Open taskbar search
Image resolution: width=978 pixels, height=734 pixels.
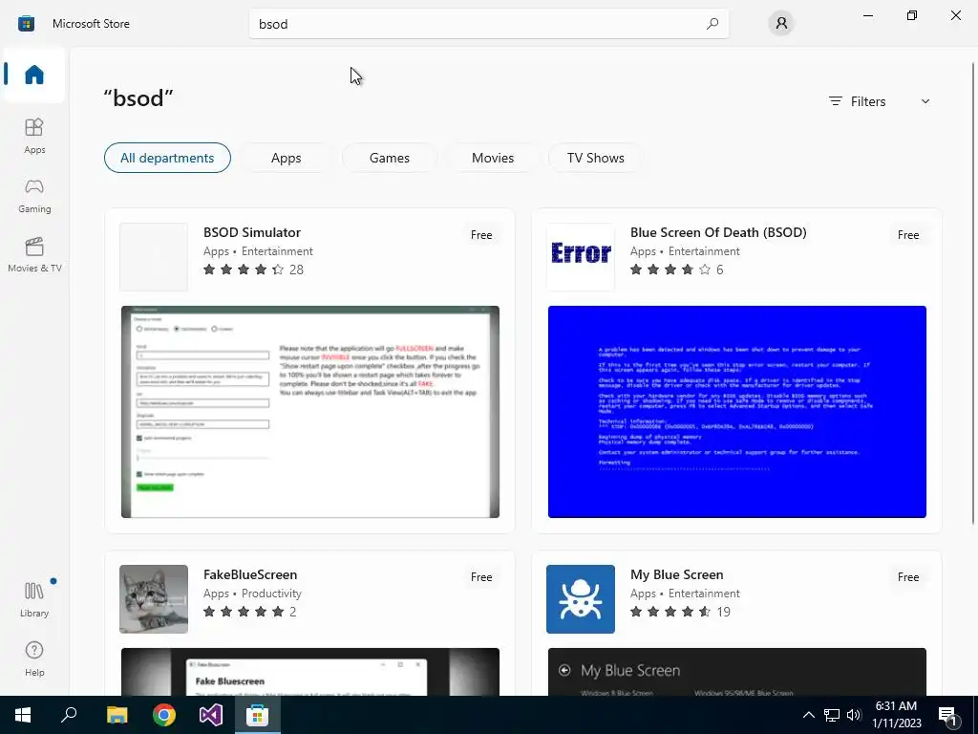69,715
